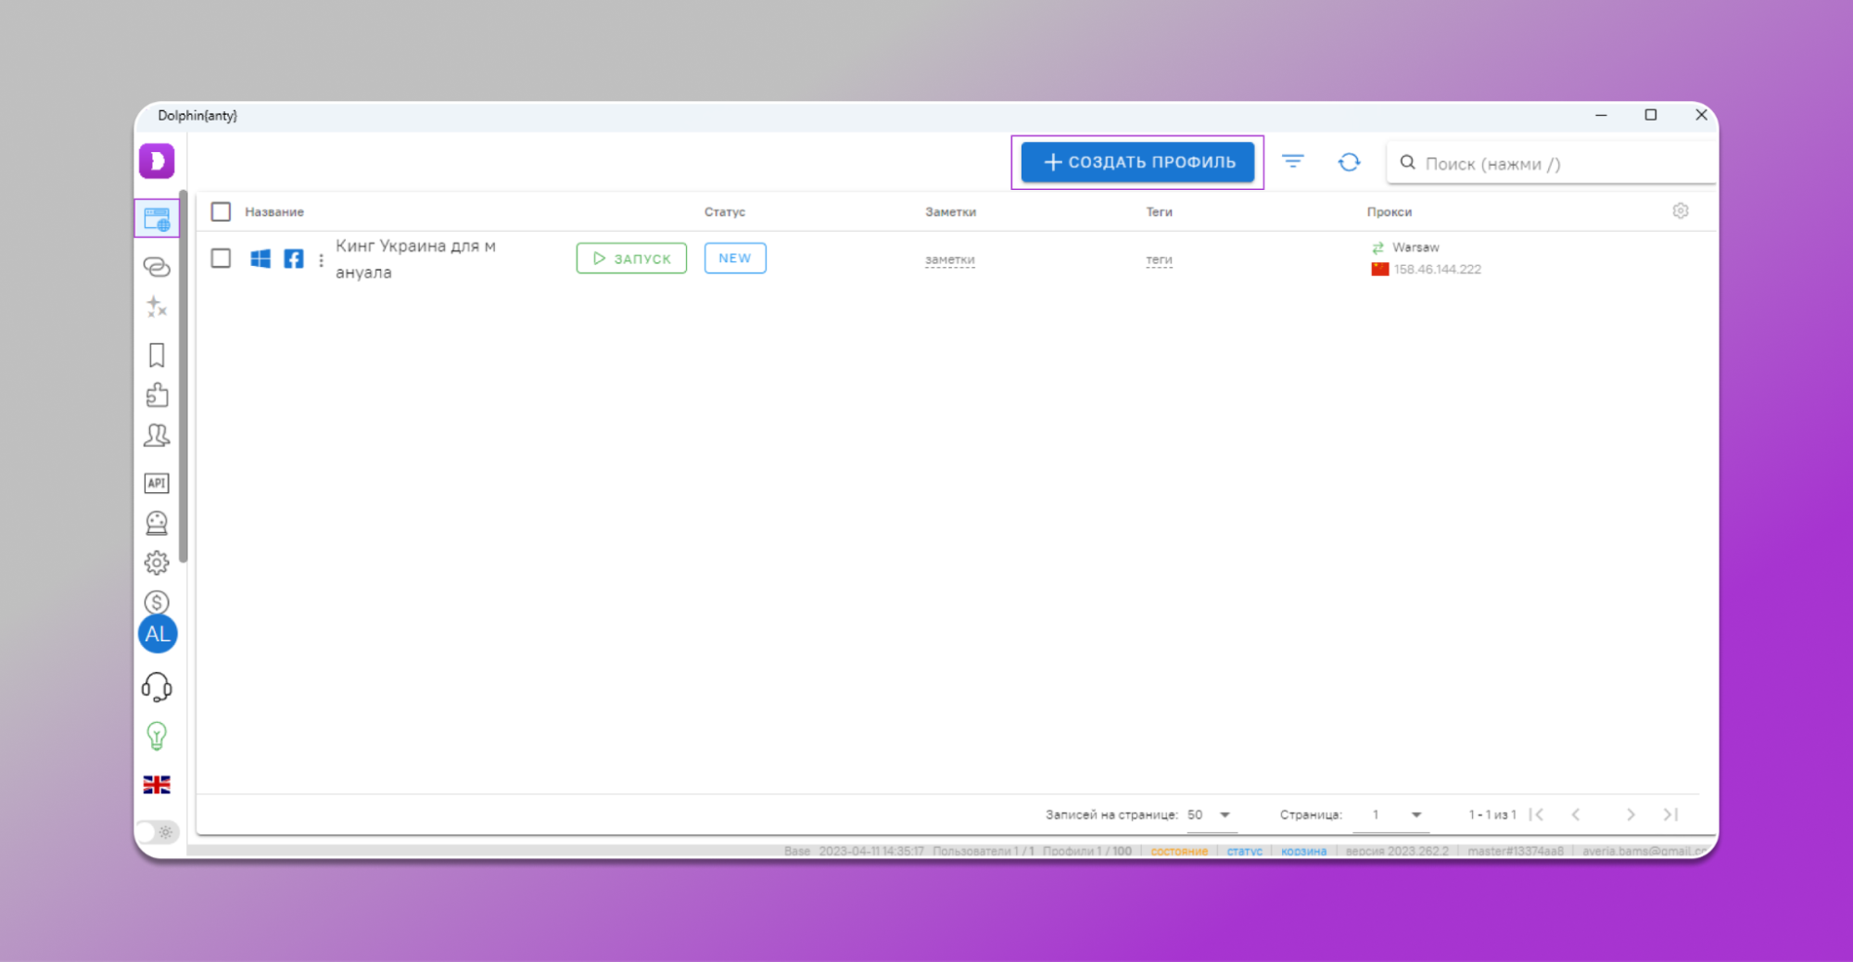Click the Создать профиль button

coord(1137,162)
